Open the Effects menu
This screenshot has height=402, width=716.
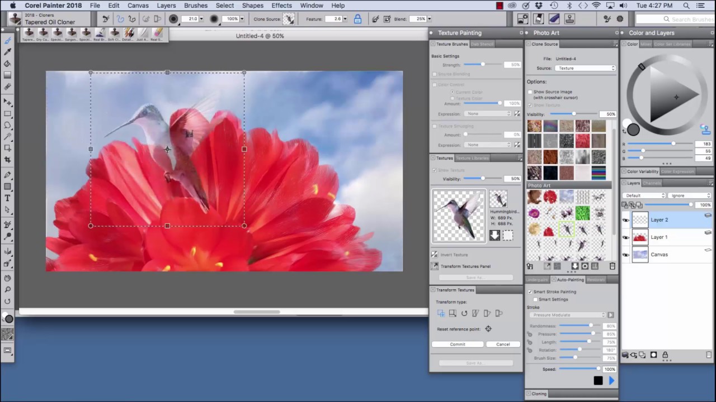[x=281, y=6]
